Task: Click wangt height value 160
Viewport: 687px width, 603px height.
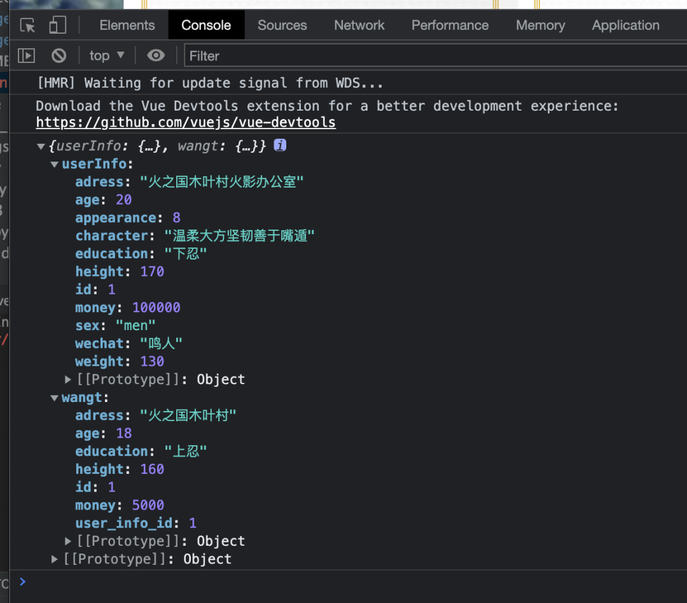Action: coord(152,469)
